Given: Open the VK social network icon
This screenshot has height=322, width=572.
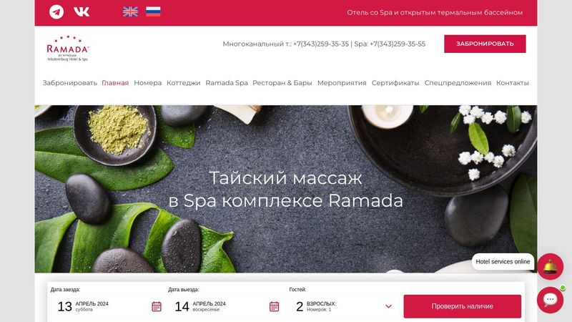Looking at the screenshot, I should 82,12.
